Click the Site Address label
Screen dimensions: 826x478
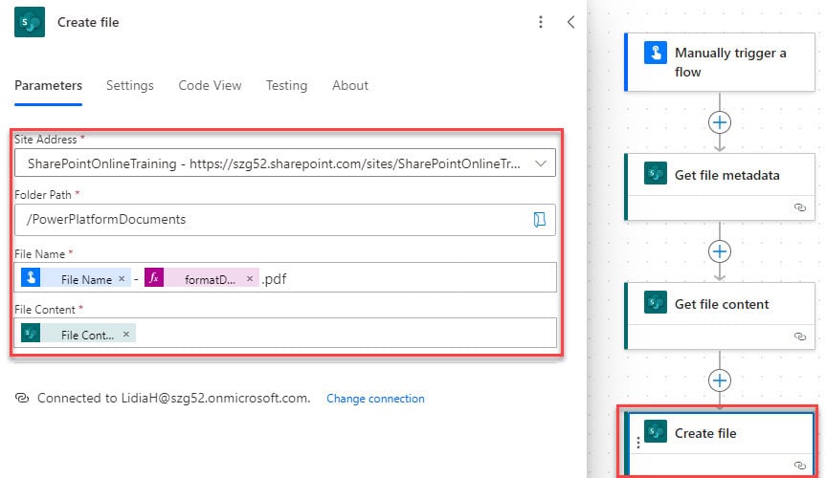coord(46,140)
